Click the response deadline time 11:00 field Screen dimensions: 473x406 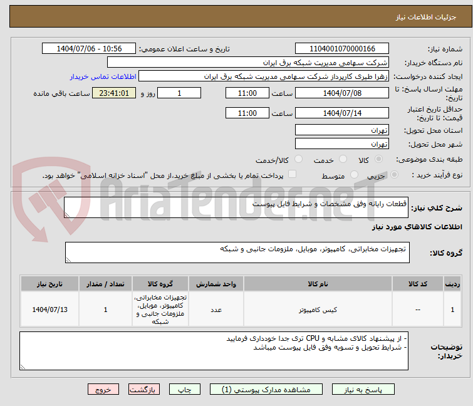[x=247, y=93]
